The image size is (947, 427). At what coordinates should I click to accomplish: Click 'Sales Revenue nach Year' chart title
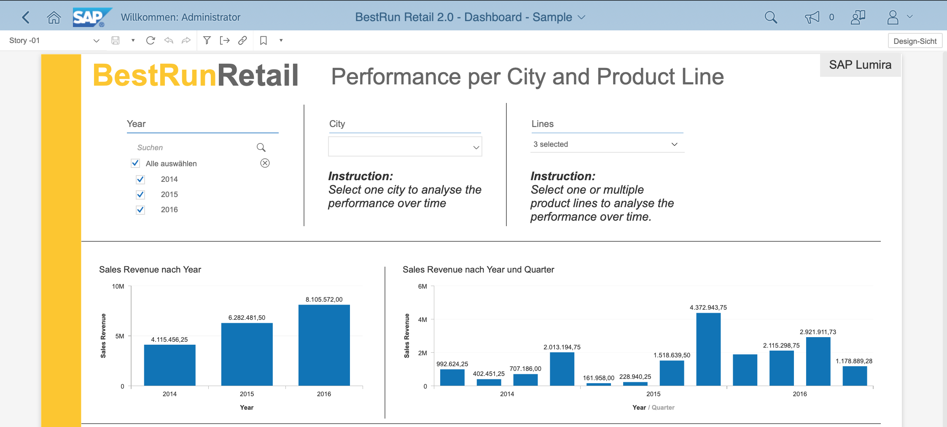[150, 270]
